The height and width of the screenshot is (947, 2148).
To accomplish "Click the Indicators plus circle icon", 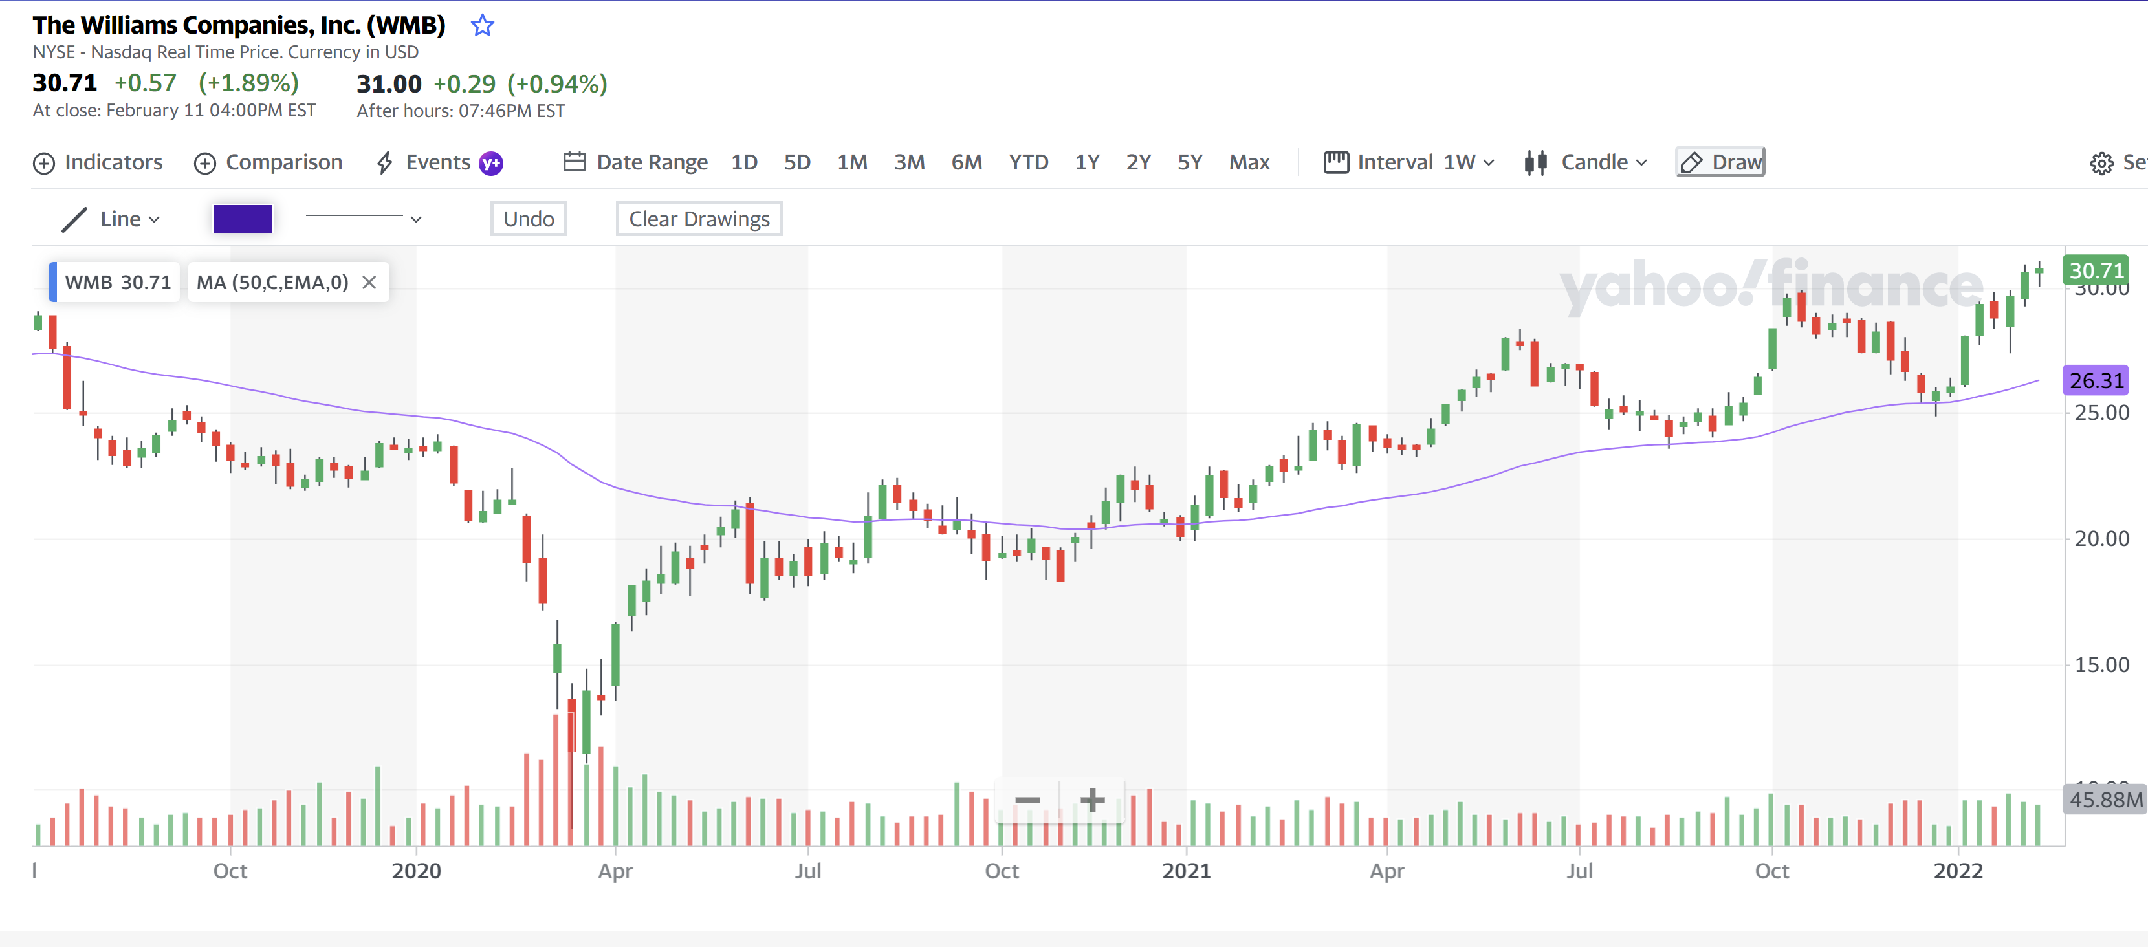I will click(43, 164).
